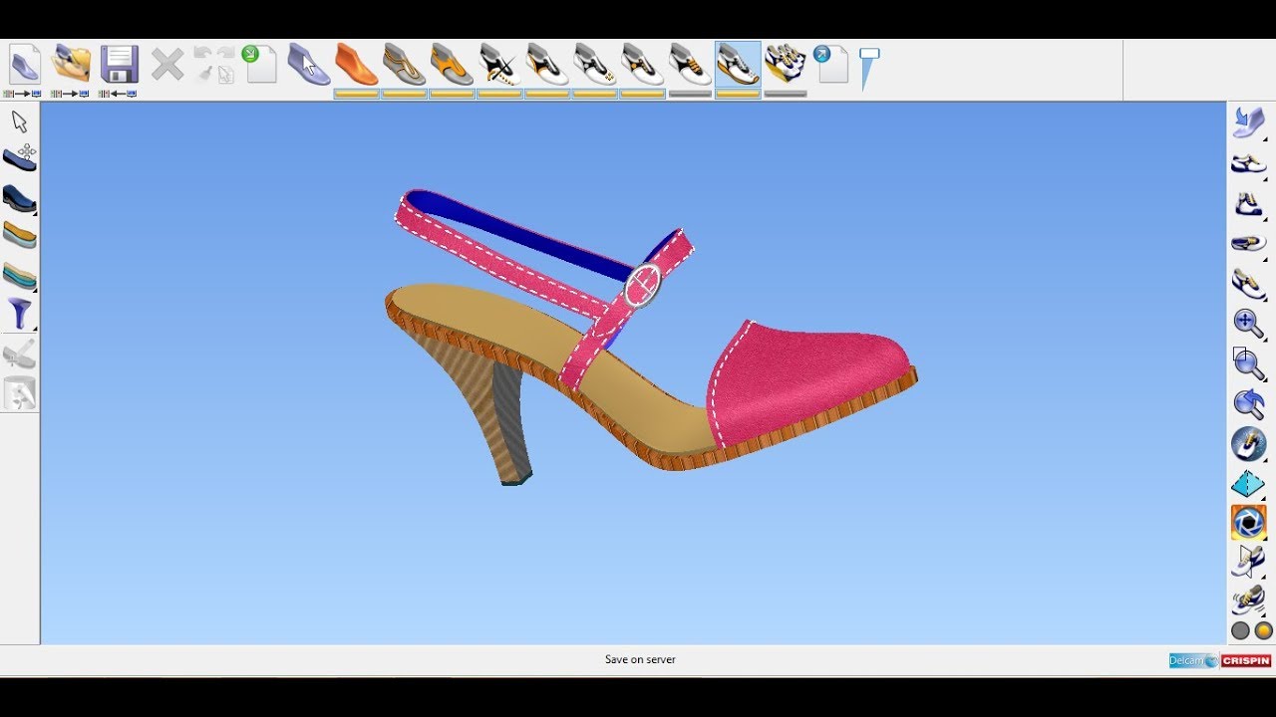The height and width of the screenshot is (717, 1276).
Task: Select the blue last with cursor icon
Action: pos(308,64)
